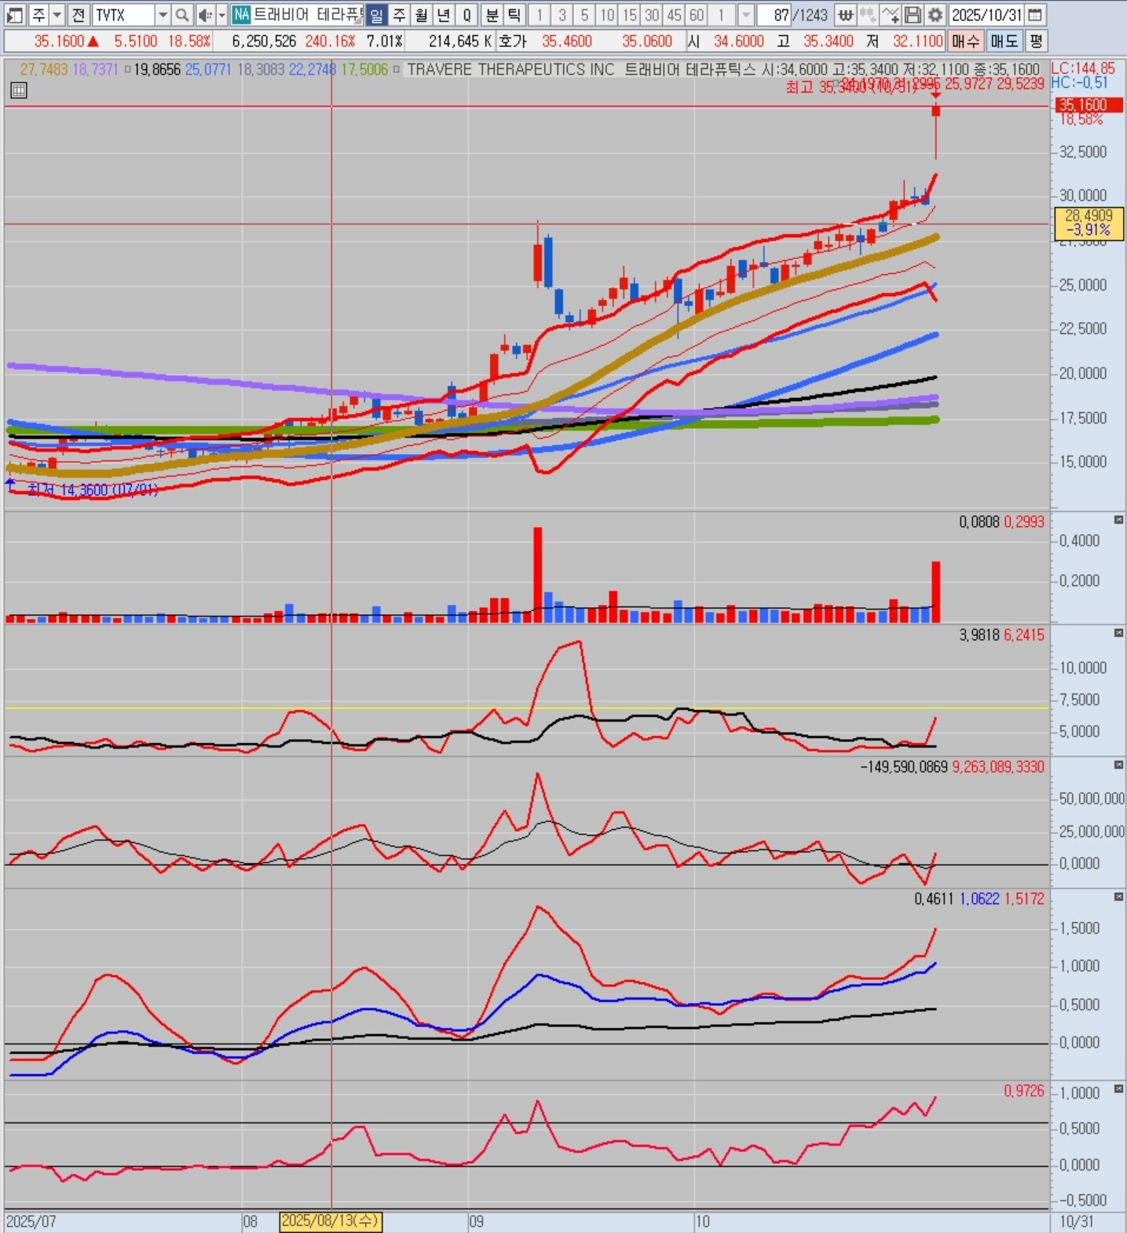Click the won currency toggle icon
1127x1233 pixels.
[845, 15]
